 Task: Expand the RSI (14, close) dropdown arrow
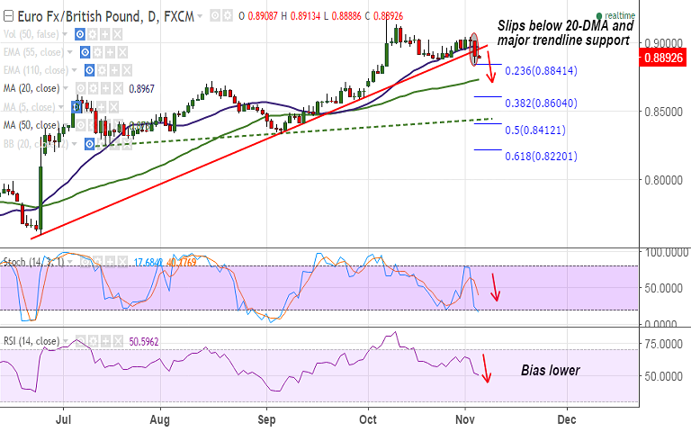click(x=66, y=341)
